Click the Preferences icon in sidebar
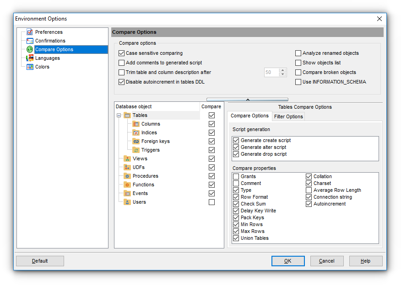The height and width of the screenshot is (285, 401). coord(30,32)
